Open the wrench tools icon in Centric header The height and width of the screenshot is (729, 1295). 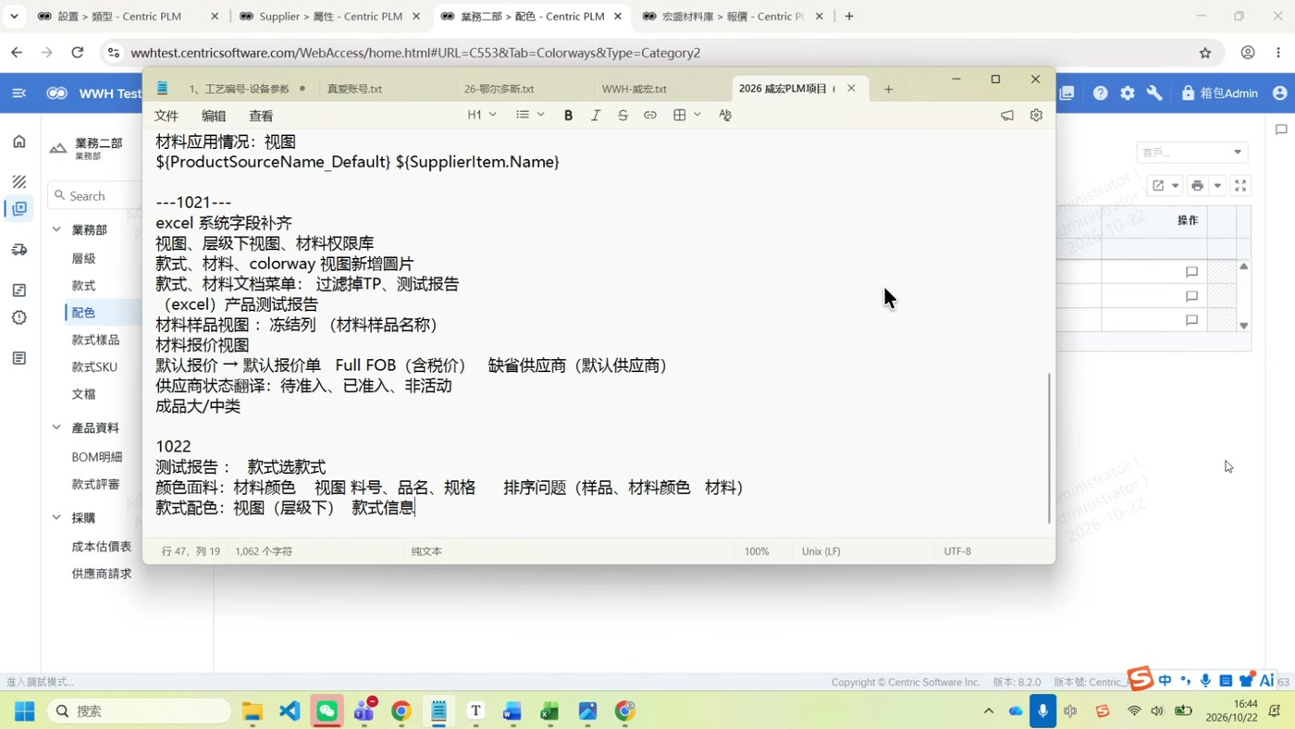point(1154,93)
